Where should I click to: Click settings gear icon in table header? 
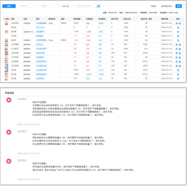tap(5, 19)
